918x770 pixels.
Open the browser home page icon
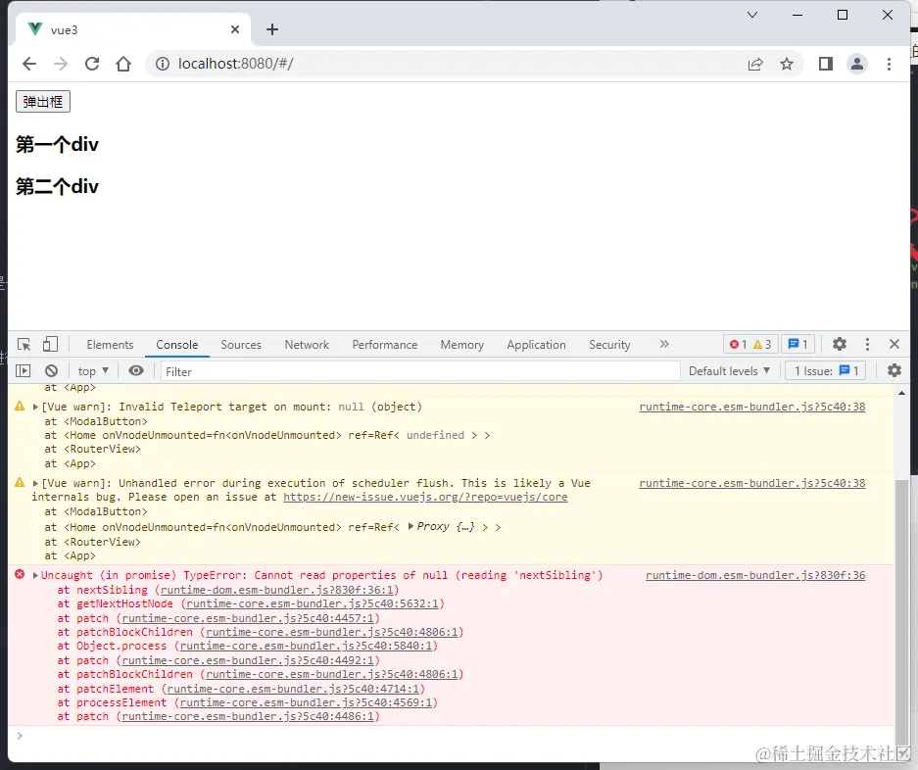(x=122, y=64)
